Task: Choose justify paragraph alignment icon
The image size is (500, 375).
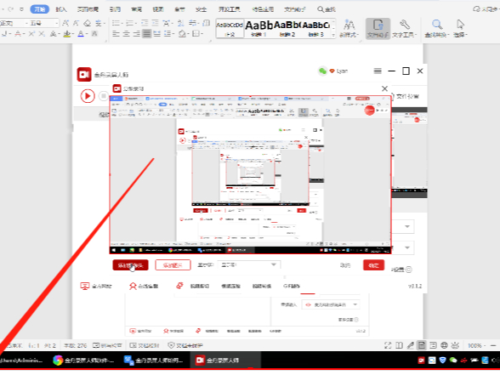Action: click(x=146, y=33)
